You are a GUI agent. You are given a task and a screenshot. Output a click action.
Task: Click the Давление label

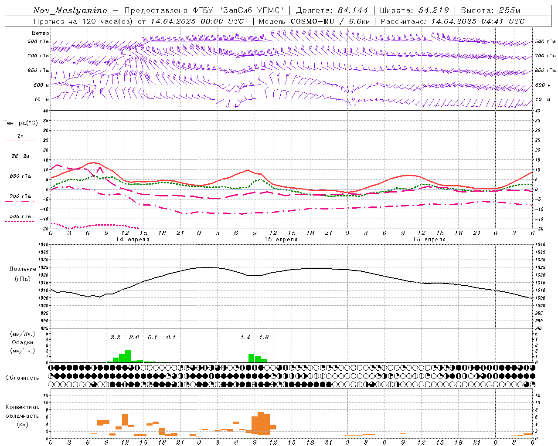coord(23,269)
